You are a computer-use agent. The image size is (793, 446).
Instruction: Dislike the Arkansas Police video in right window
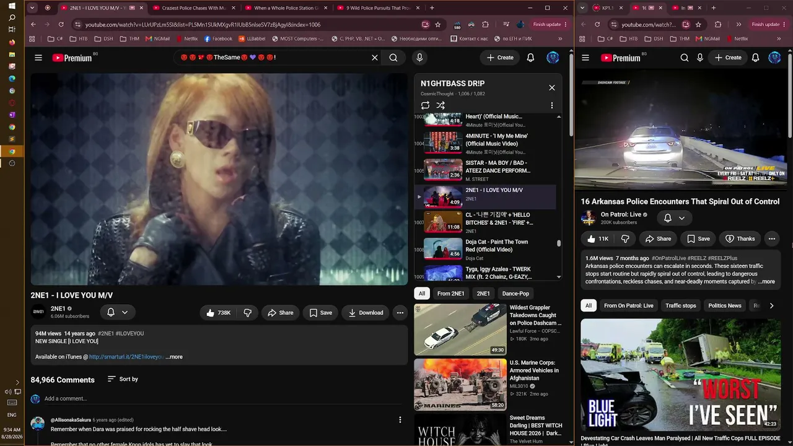point(625,238)
